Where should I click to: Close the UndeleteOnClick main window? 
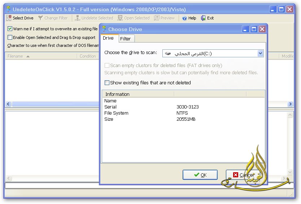(290, 9)
